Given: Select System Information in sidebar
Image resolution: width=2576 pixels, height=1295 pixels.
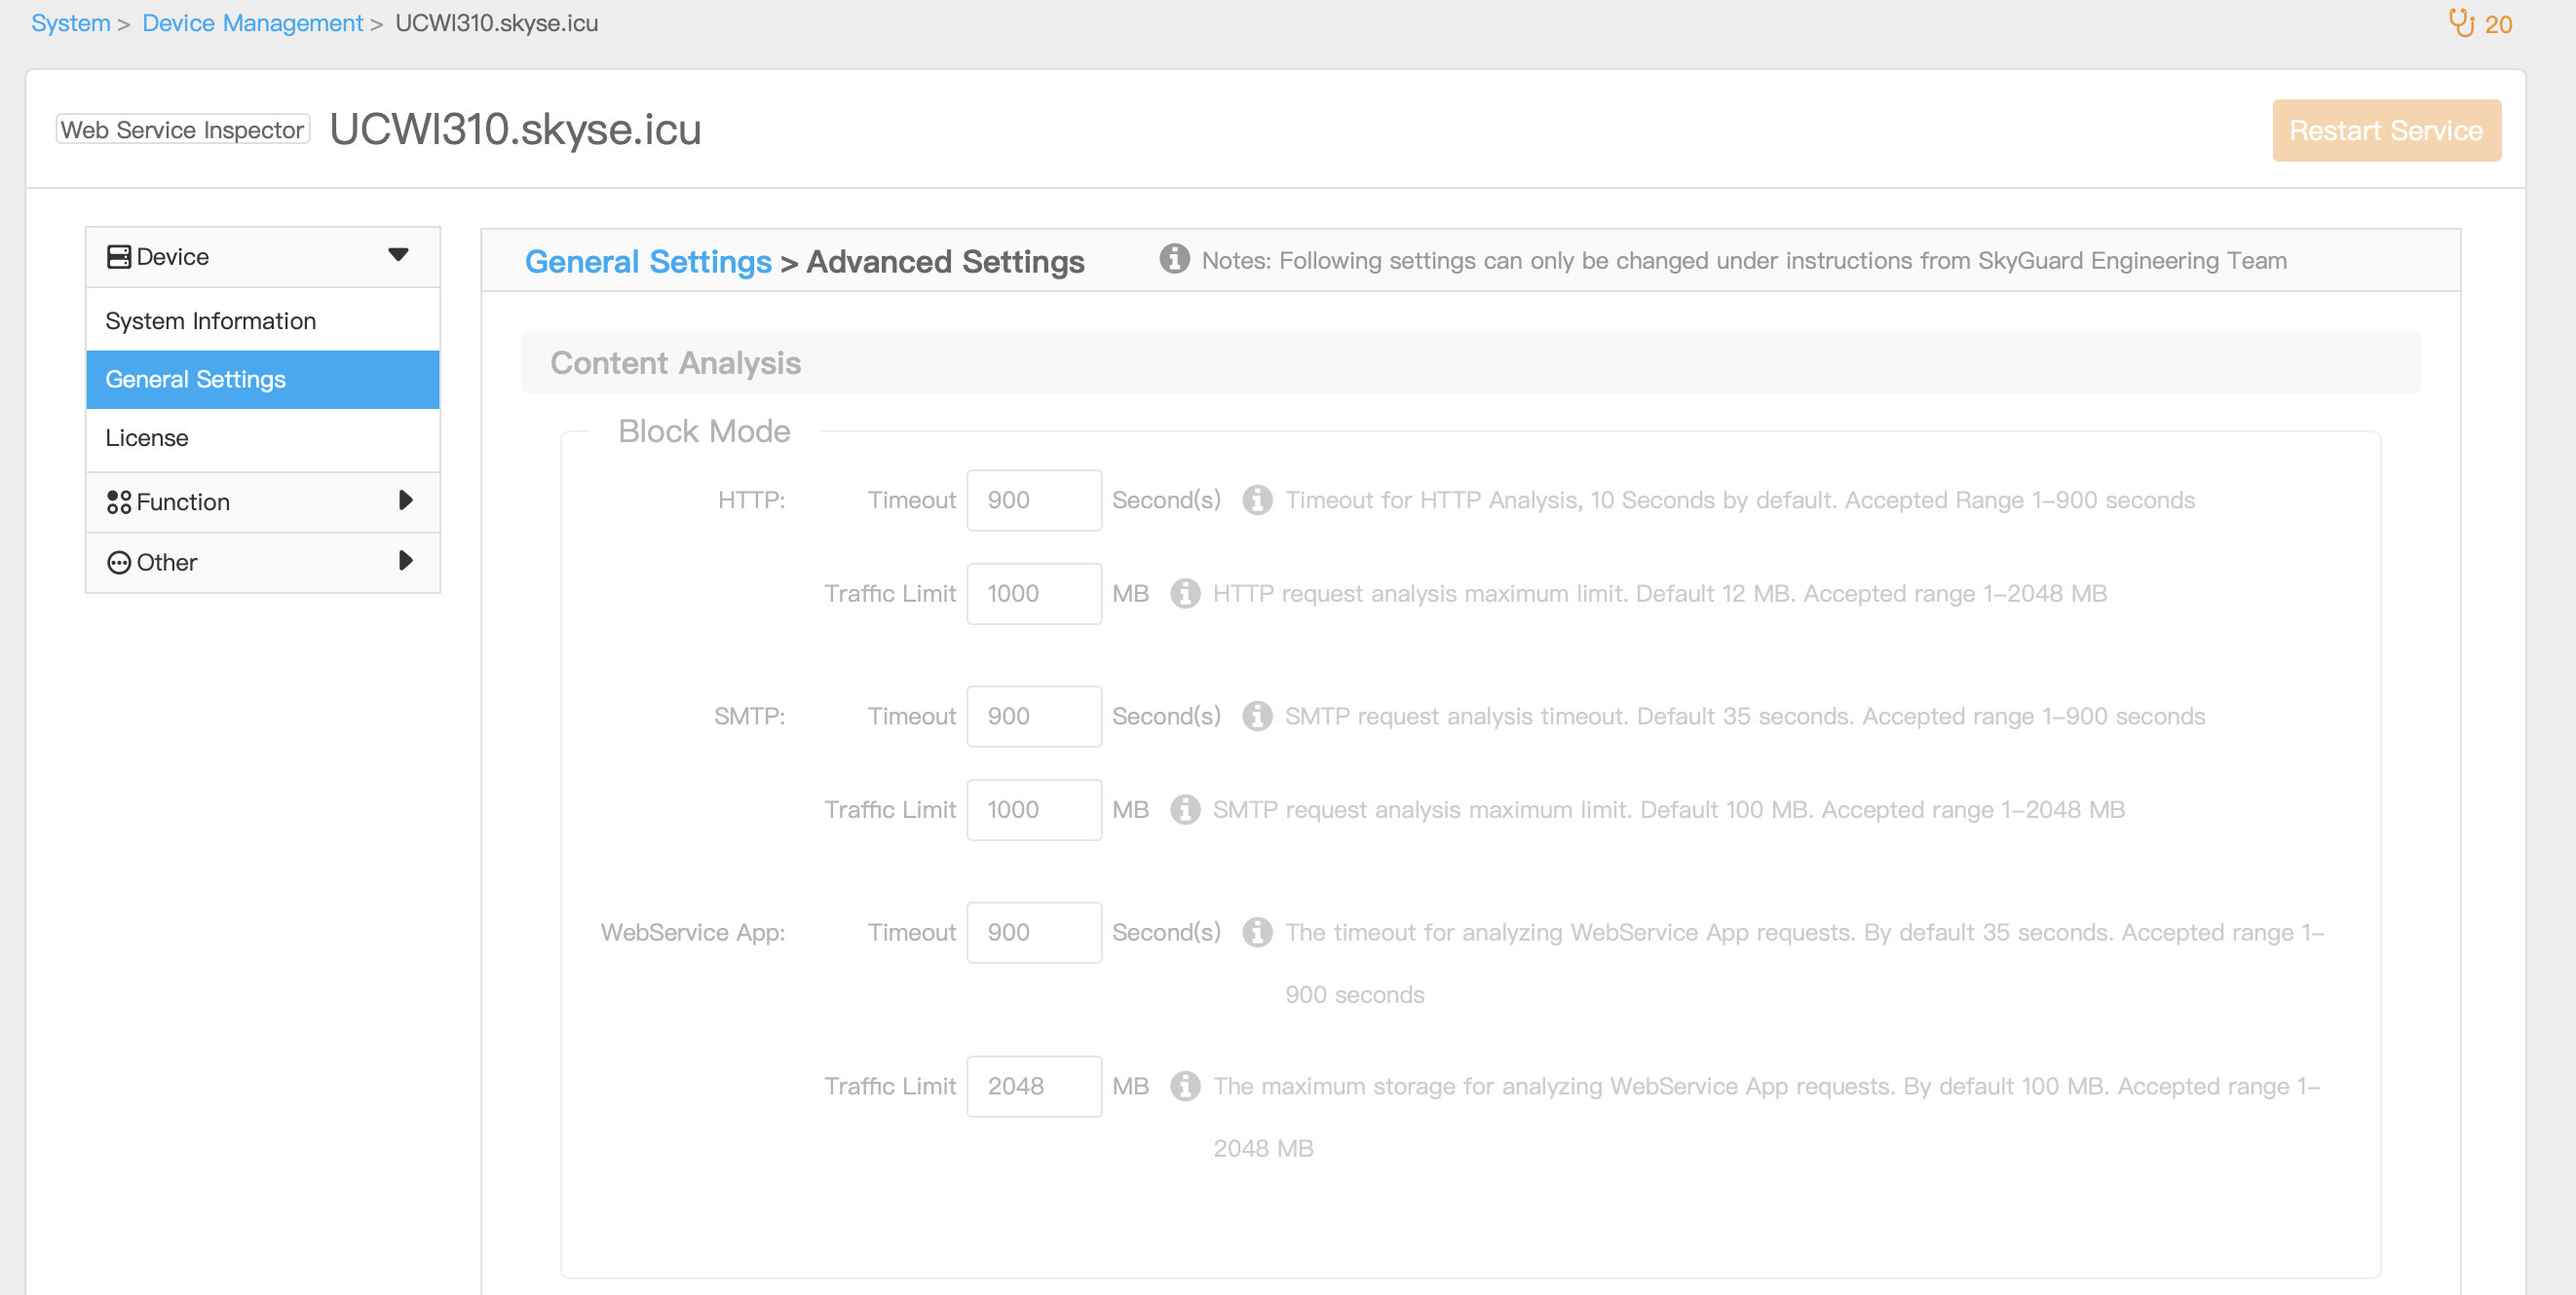Looking at the screenshot, I should click(x=210, y=319).
